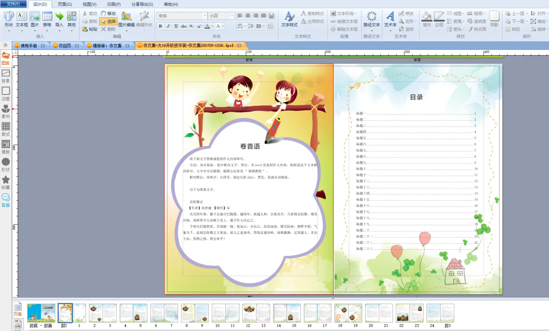
Task: Open the 边框 border panel in sidebar
Action: coord(6,94)
